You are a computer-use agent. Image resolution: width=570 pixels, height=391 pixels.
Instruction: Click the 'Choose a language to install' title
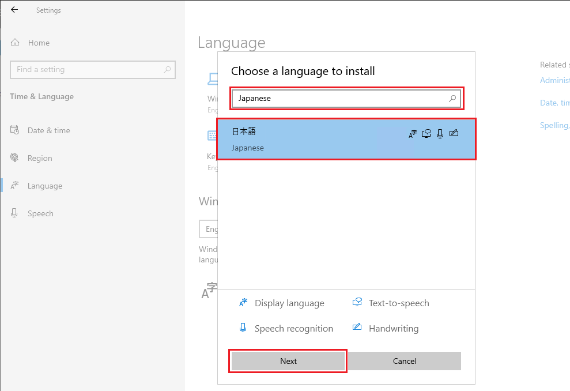coord(303,71)
